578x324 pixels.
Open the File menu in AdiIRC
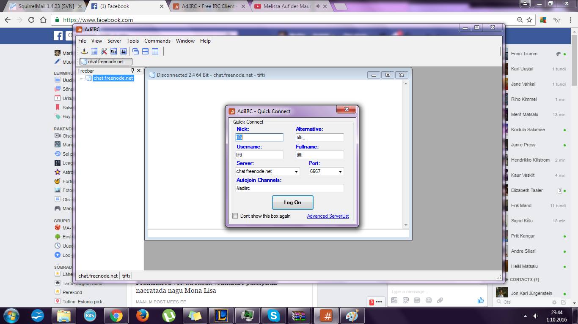82,41
